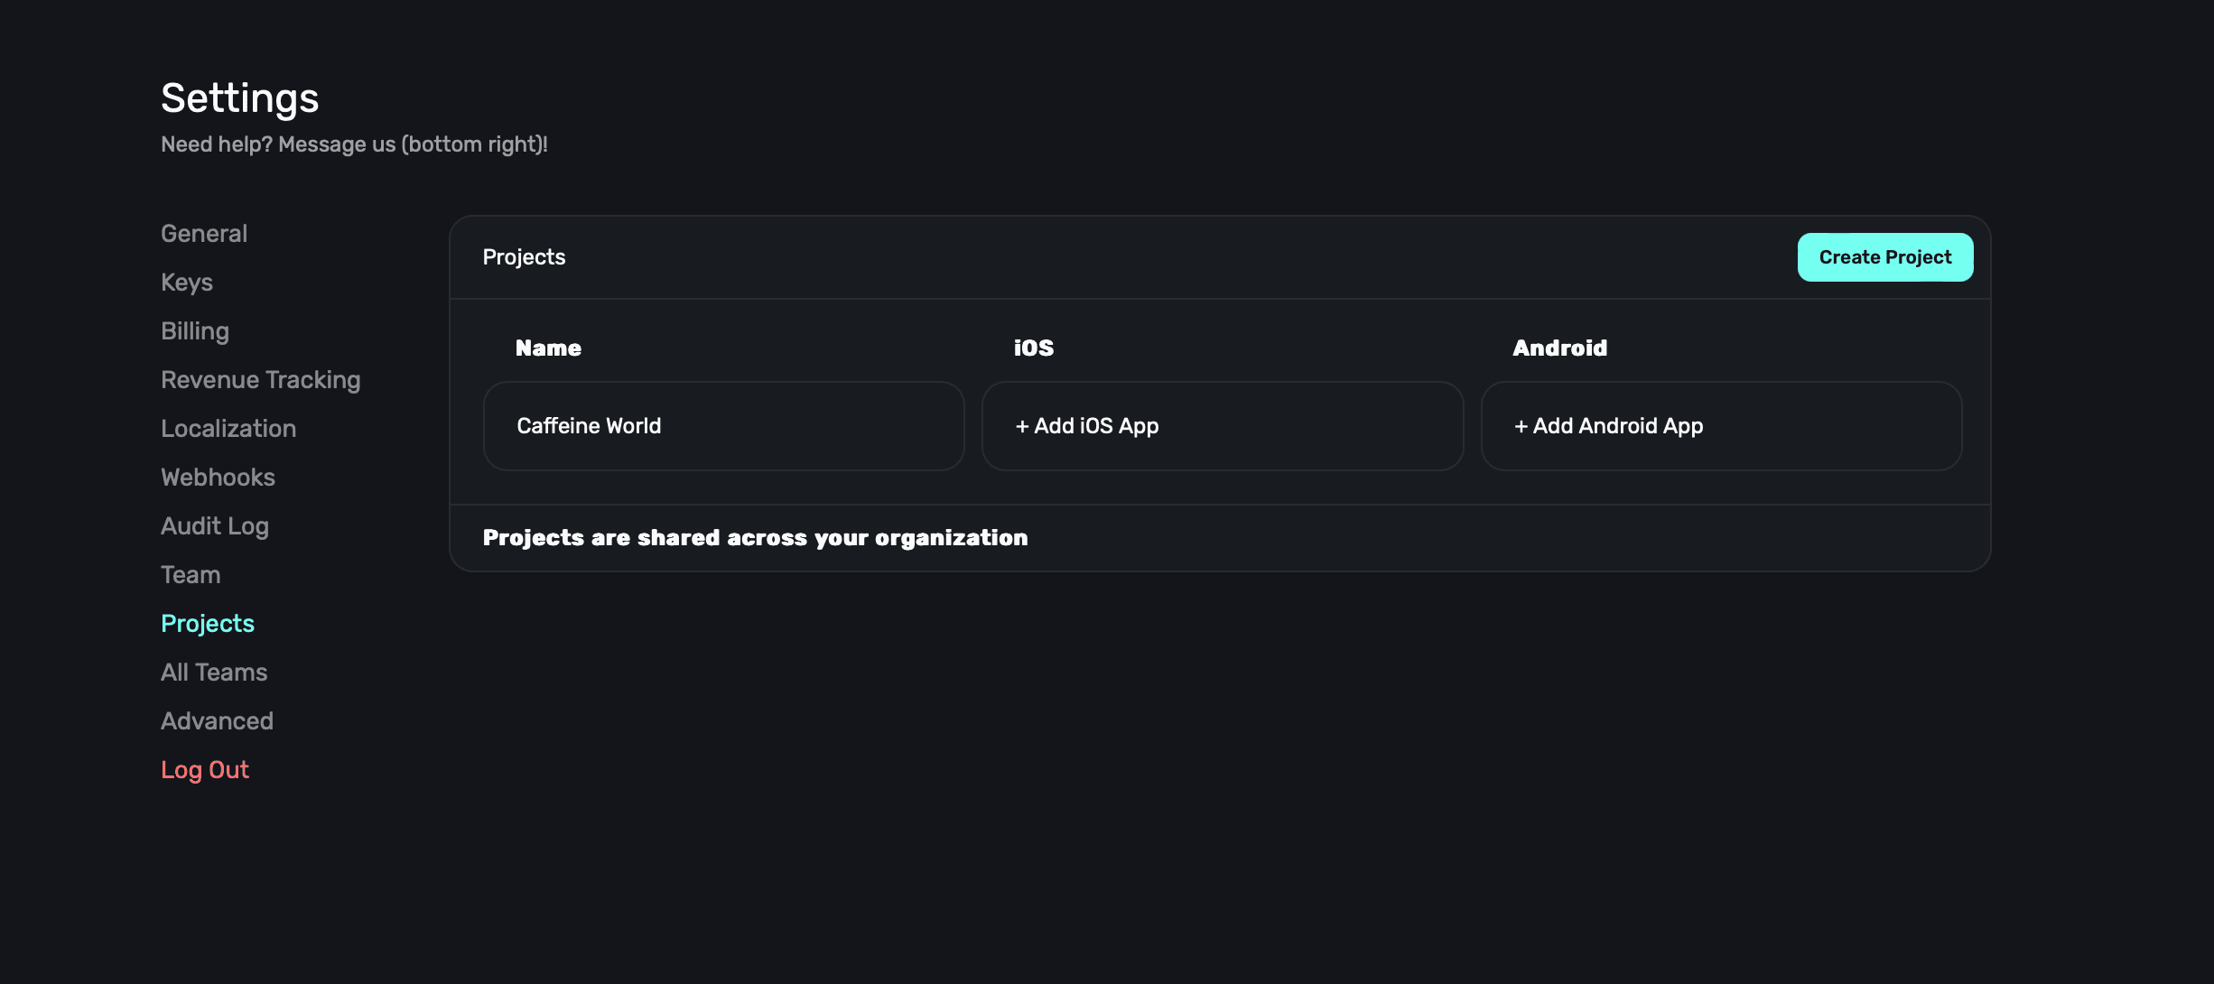Click the Settings page heading
Image resolution: width=2214 pixels, height=984 pixels.
click(239, 98)
